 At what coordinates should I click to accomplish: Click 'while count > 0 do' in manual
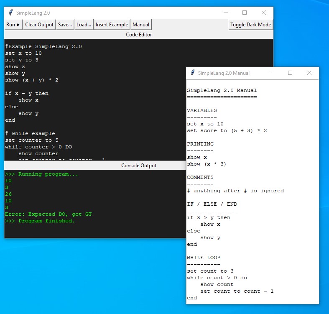point(217,278)
